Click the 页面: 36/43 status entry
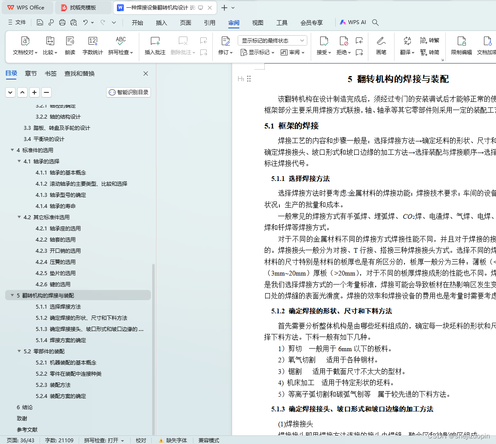The height and width of the screenshot is (444, 496). pos(21,440)
